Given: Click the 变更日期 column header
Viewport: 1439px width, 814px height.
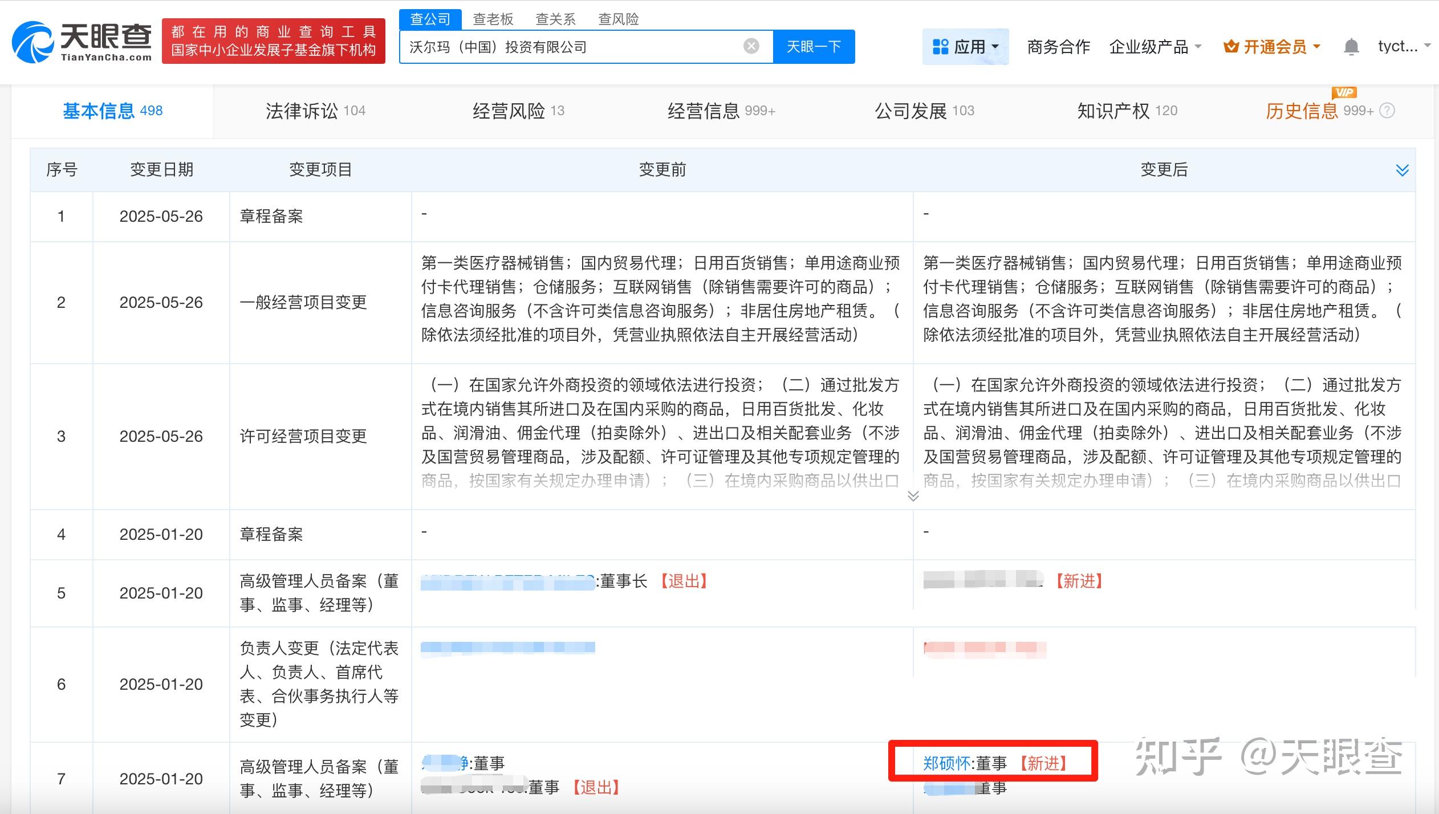Looking at the screenshot, I should point(161,170).
